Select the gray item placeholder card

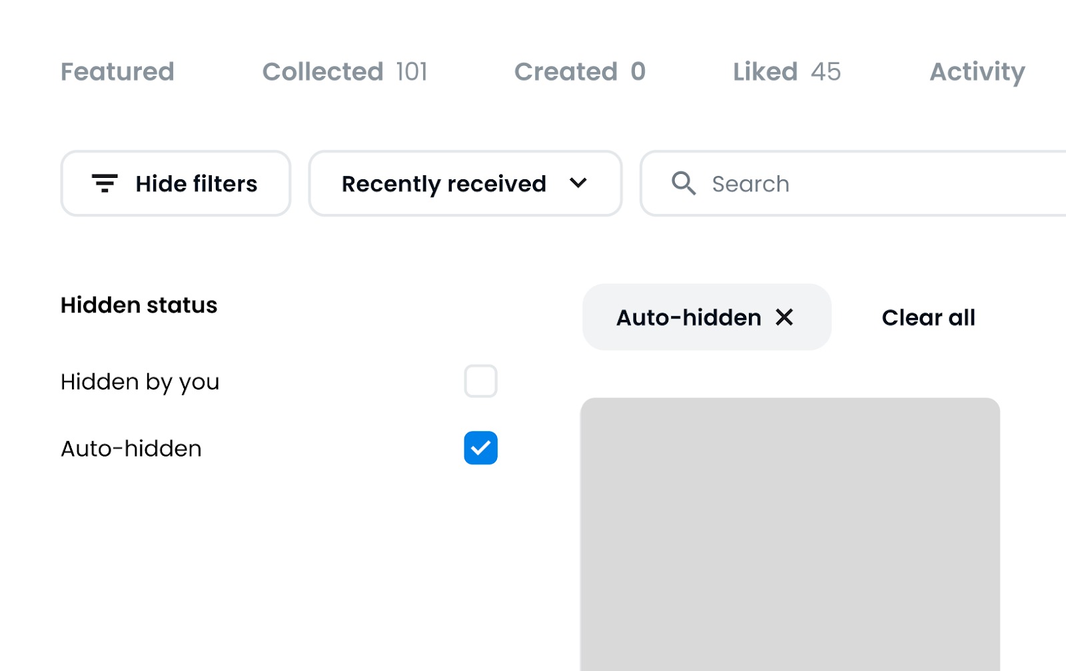pyautogui.click(x=790, y=533)
